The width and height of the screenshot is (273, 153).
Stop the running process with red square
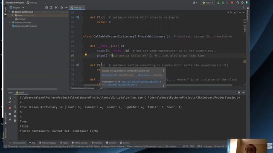232,3
